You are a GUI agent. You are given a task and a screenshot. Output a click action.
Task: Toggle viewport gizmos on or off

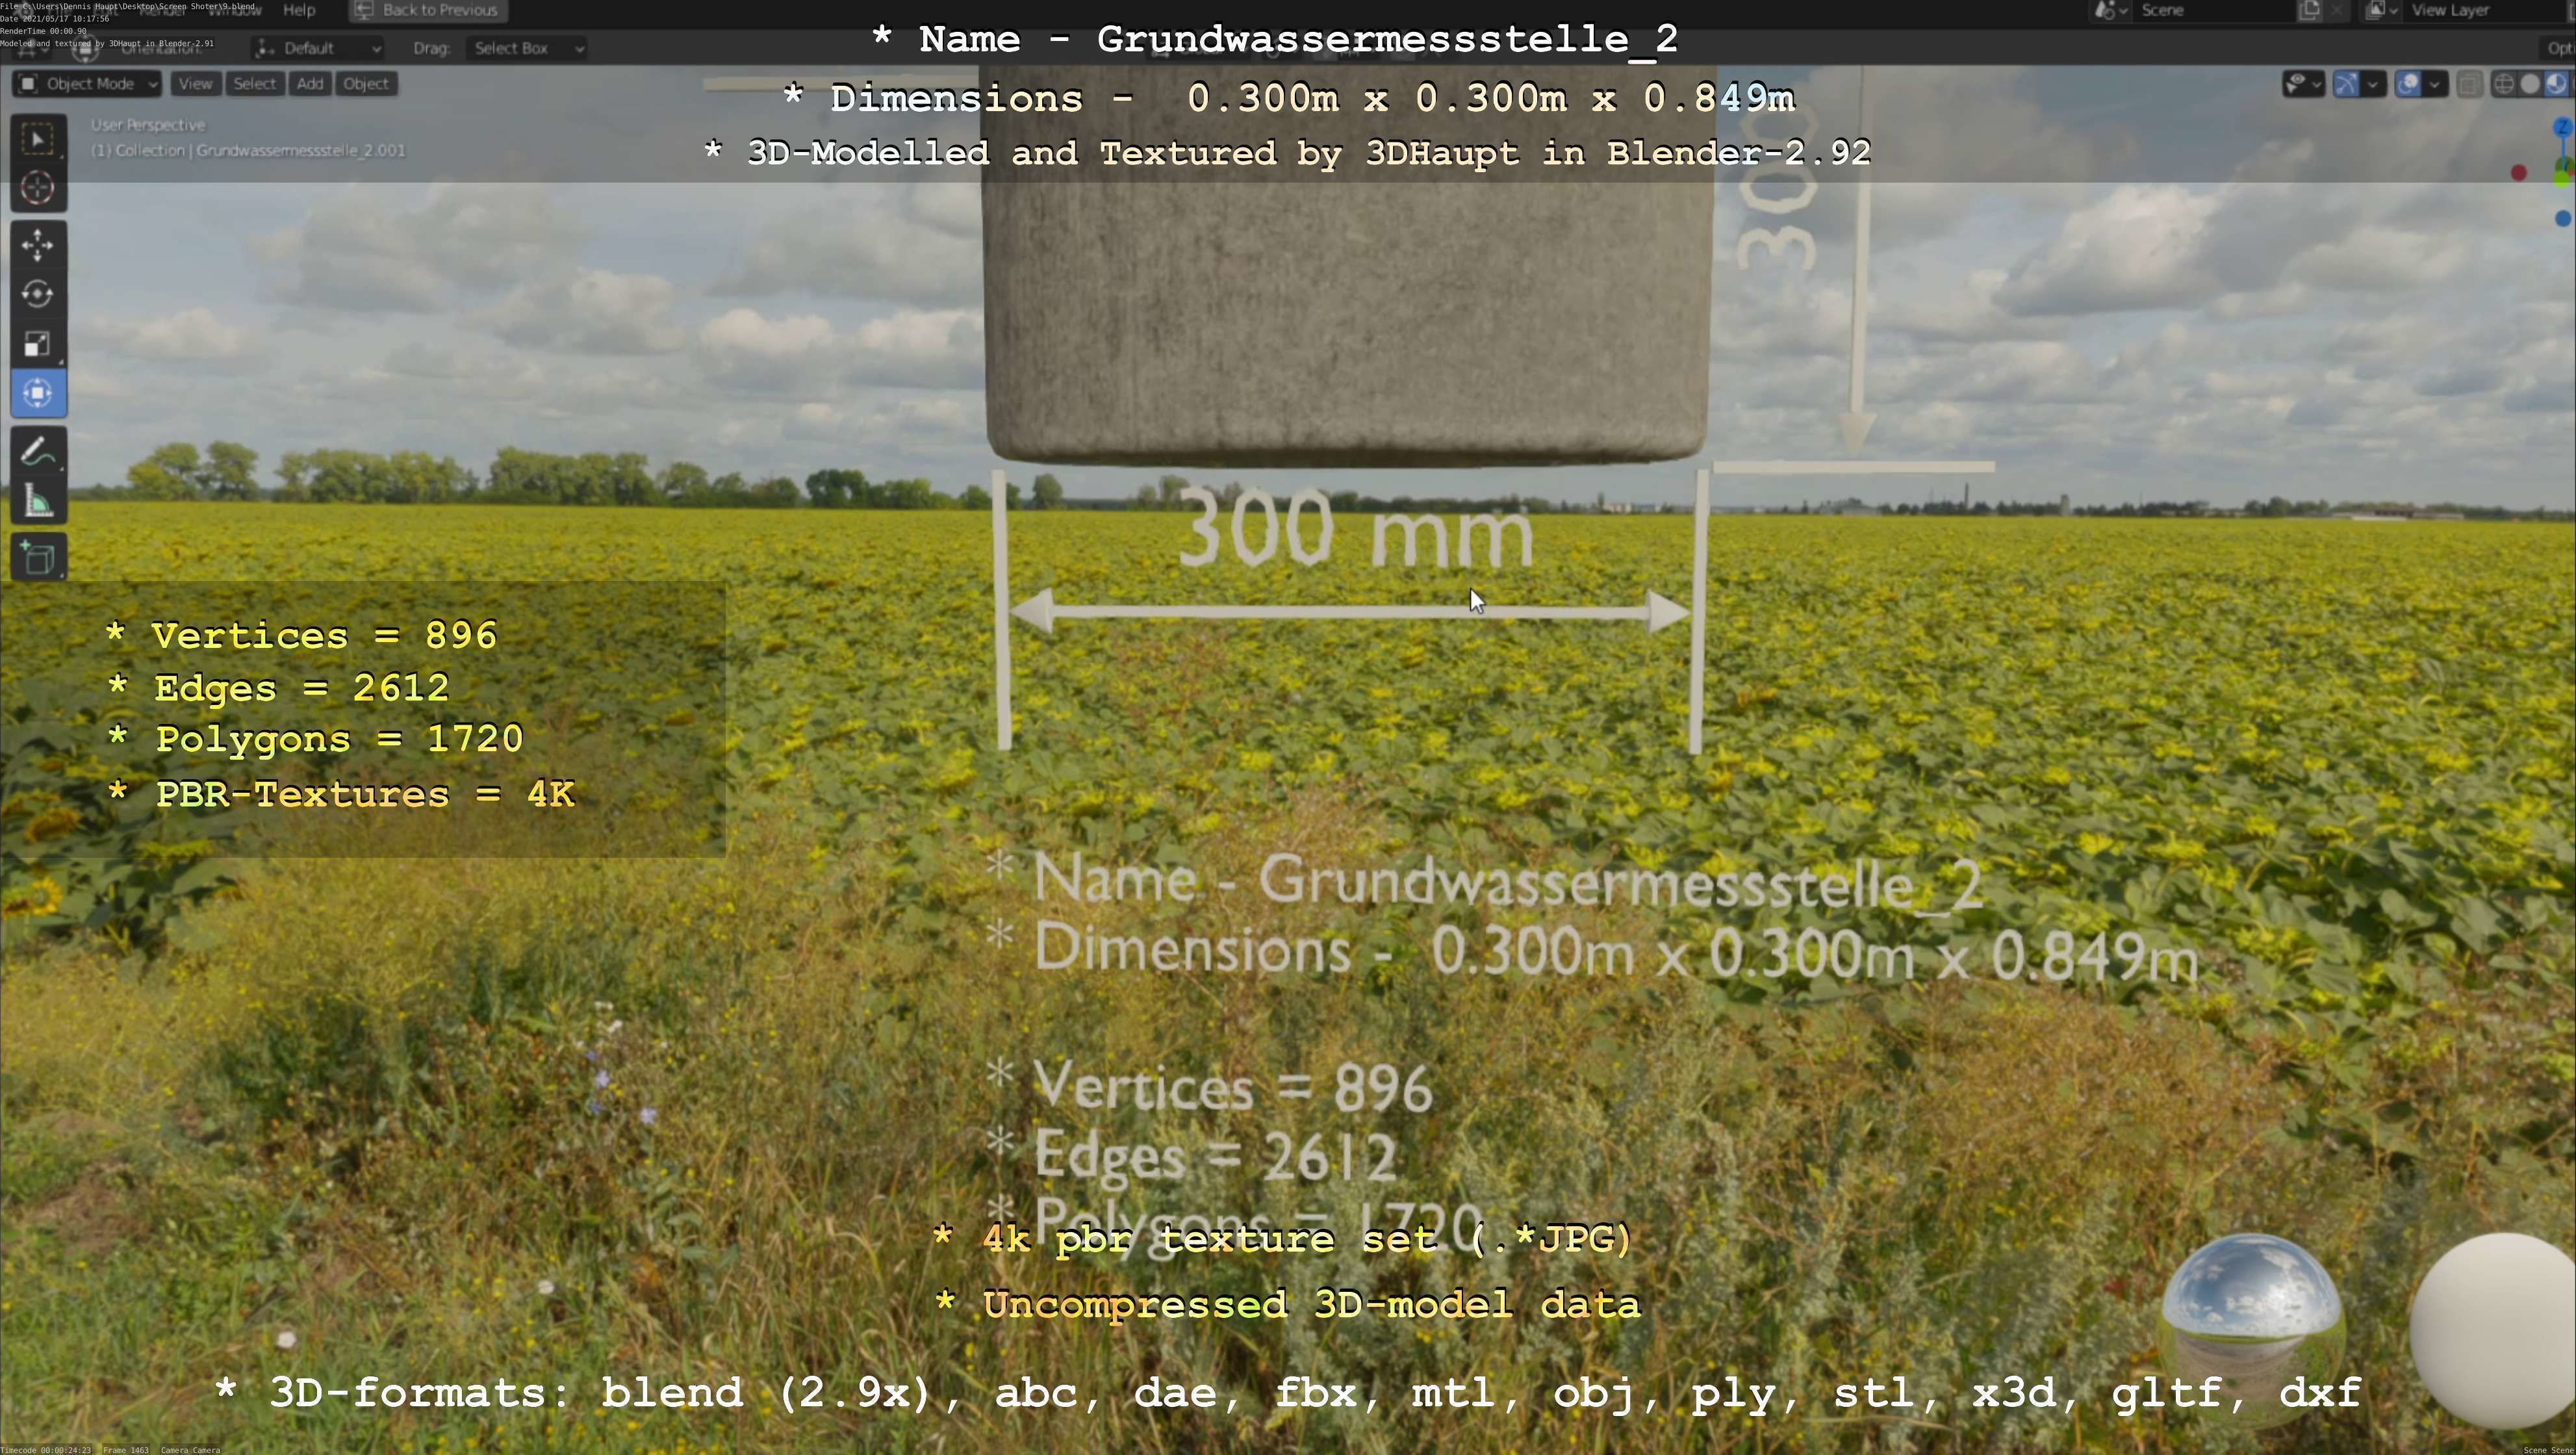(x=2346, y=84)
